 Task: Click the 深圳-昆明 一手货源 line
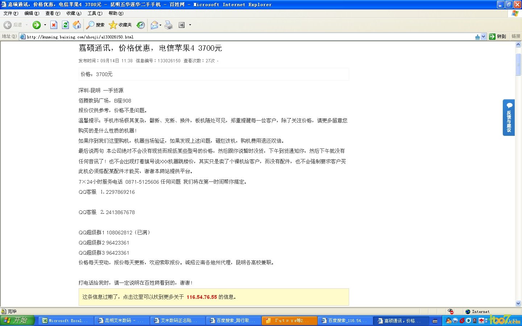[x=101, y=91]
